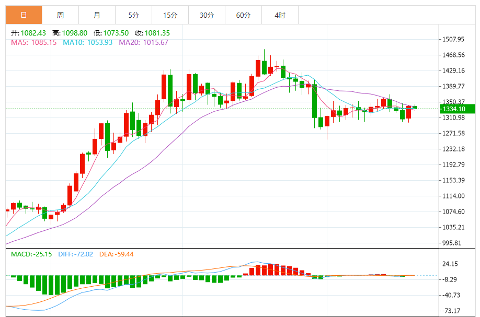480x317 pixels.
Task: Select the 30分 timeframe tab
Action: (207, 15)
